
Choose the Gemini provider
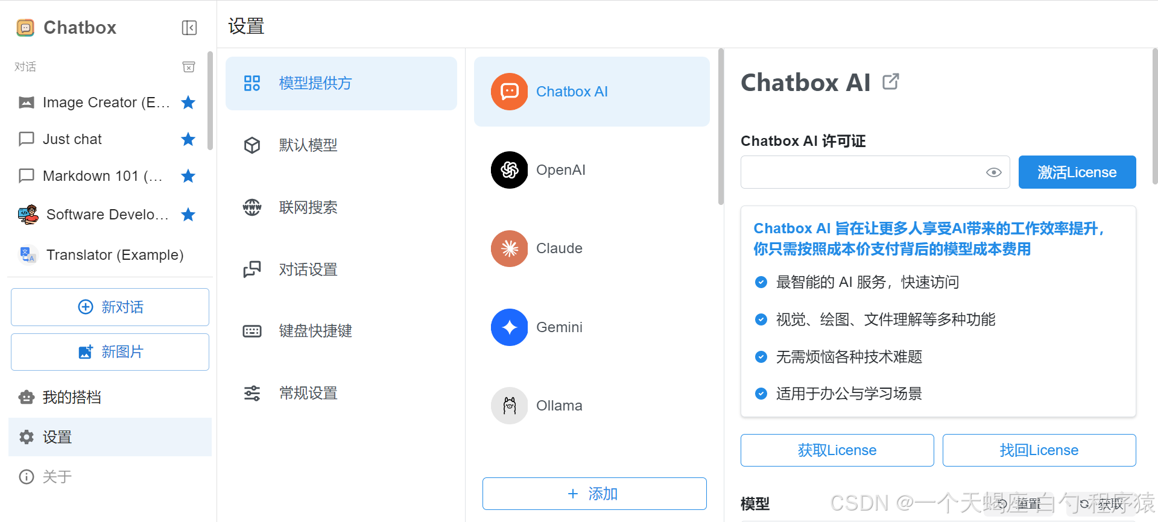coord(592,327)
